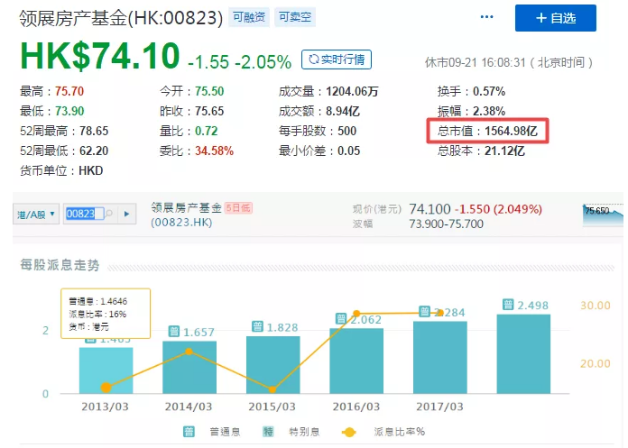The width and height of the screenshot is (628, 448).
Task: Click the 5日低 badge
Action: [238, 208]
